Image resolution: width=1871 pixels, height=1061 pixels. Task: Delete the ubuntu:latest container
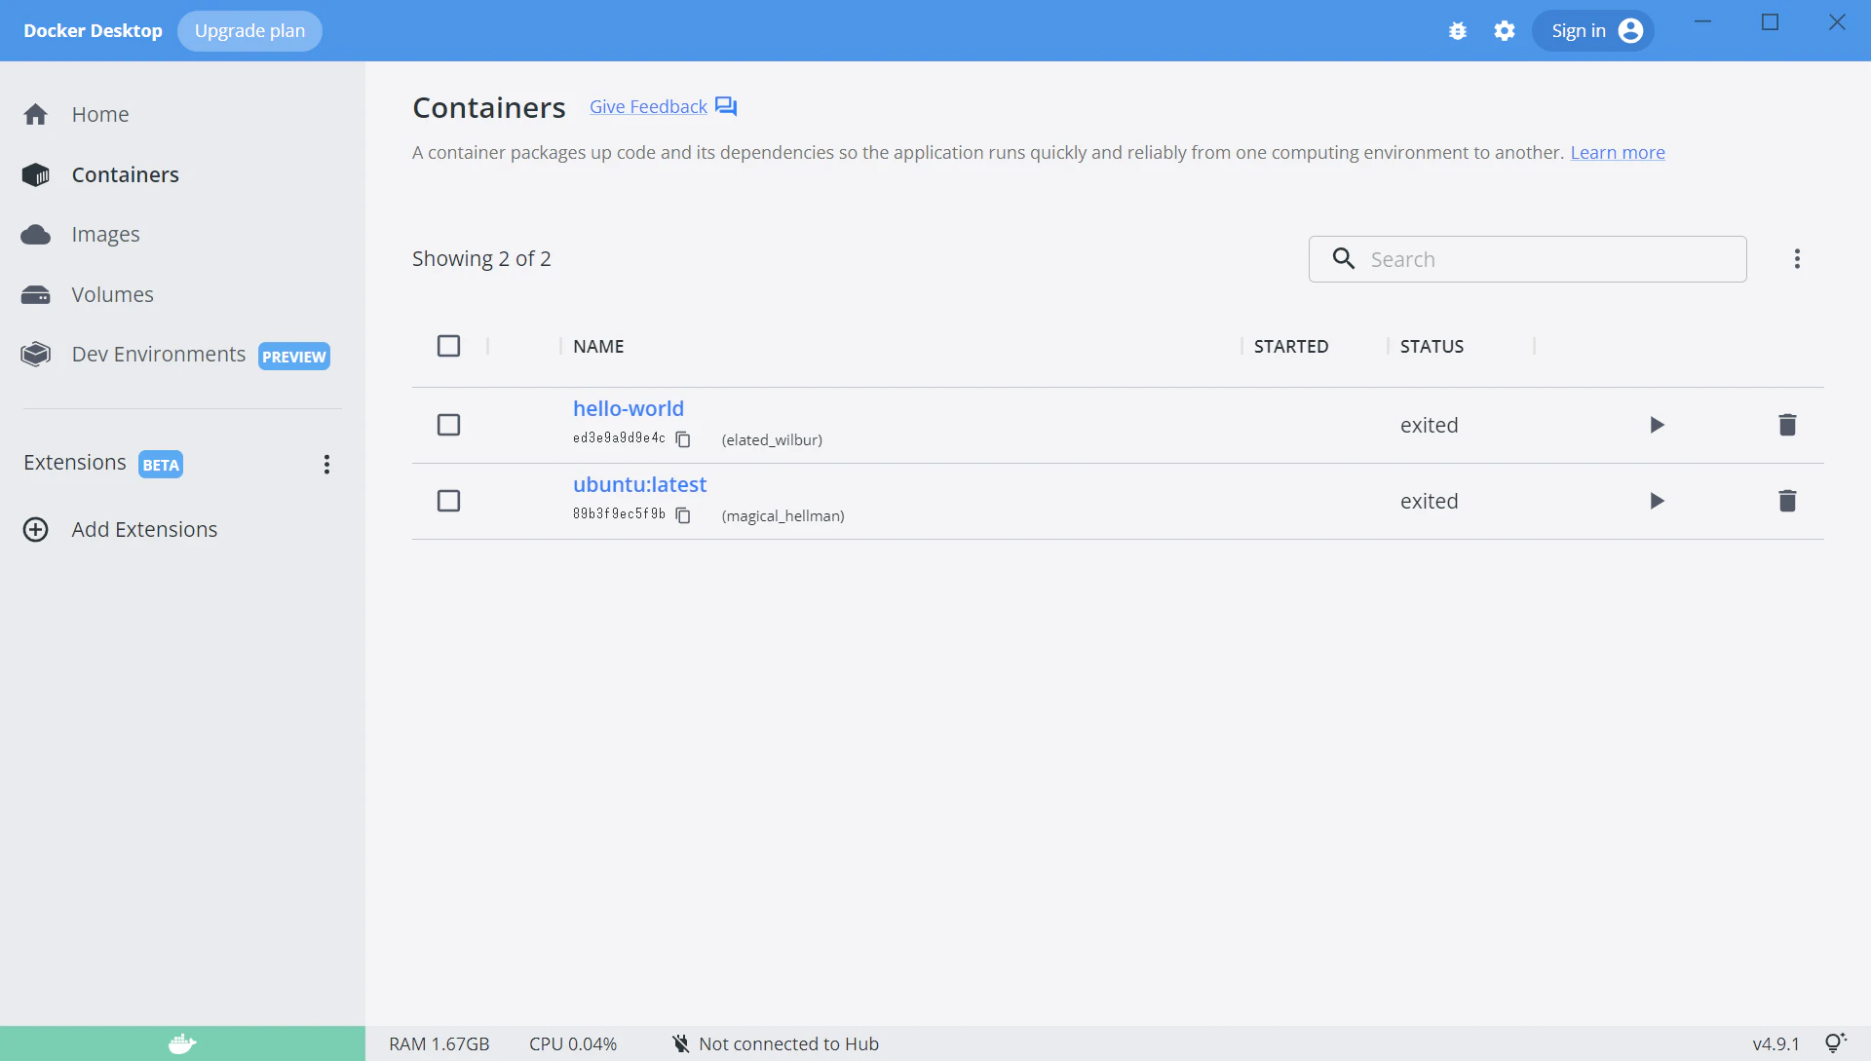[1787, 501]
